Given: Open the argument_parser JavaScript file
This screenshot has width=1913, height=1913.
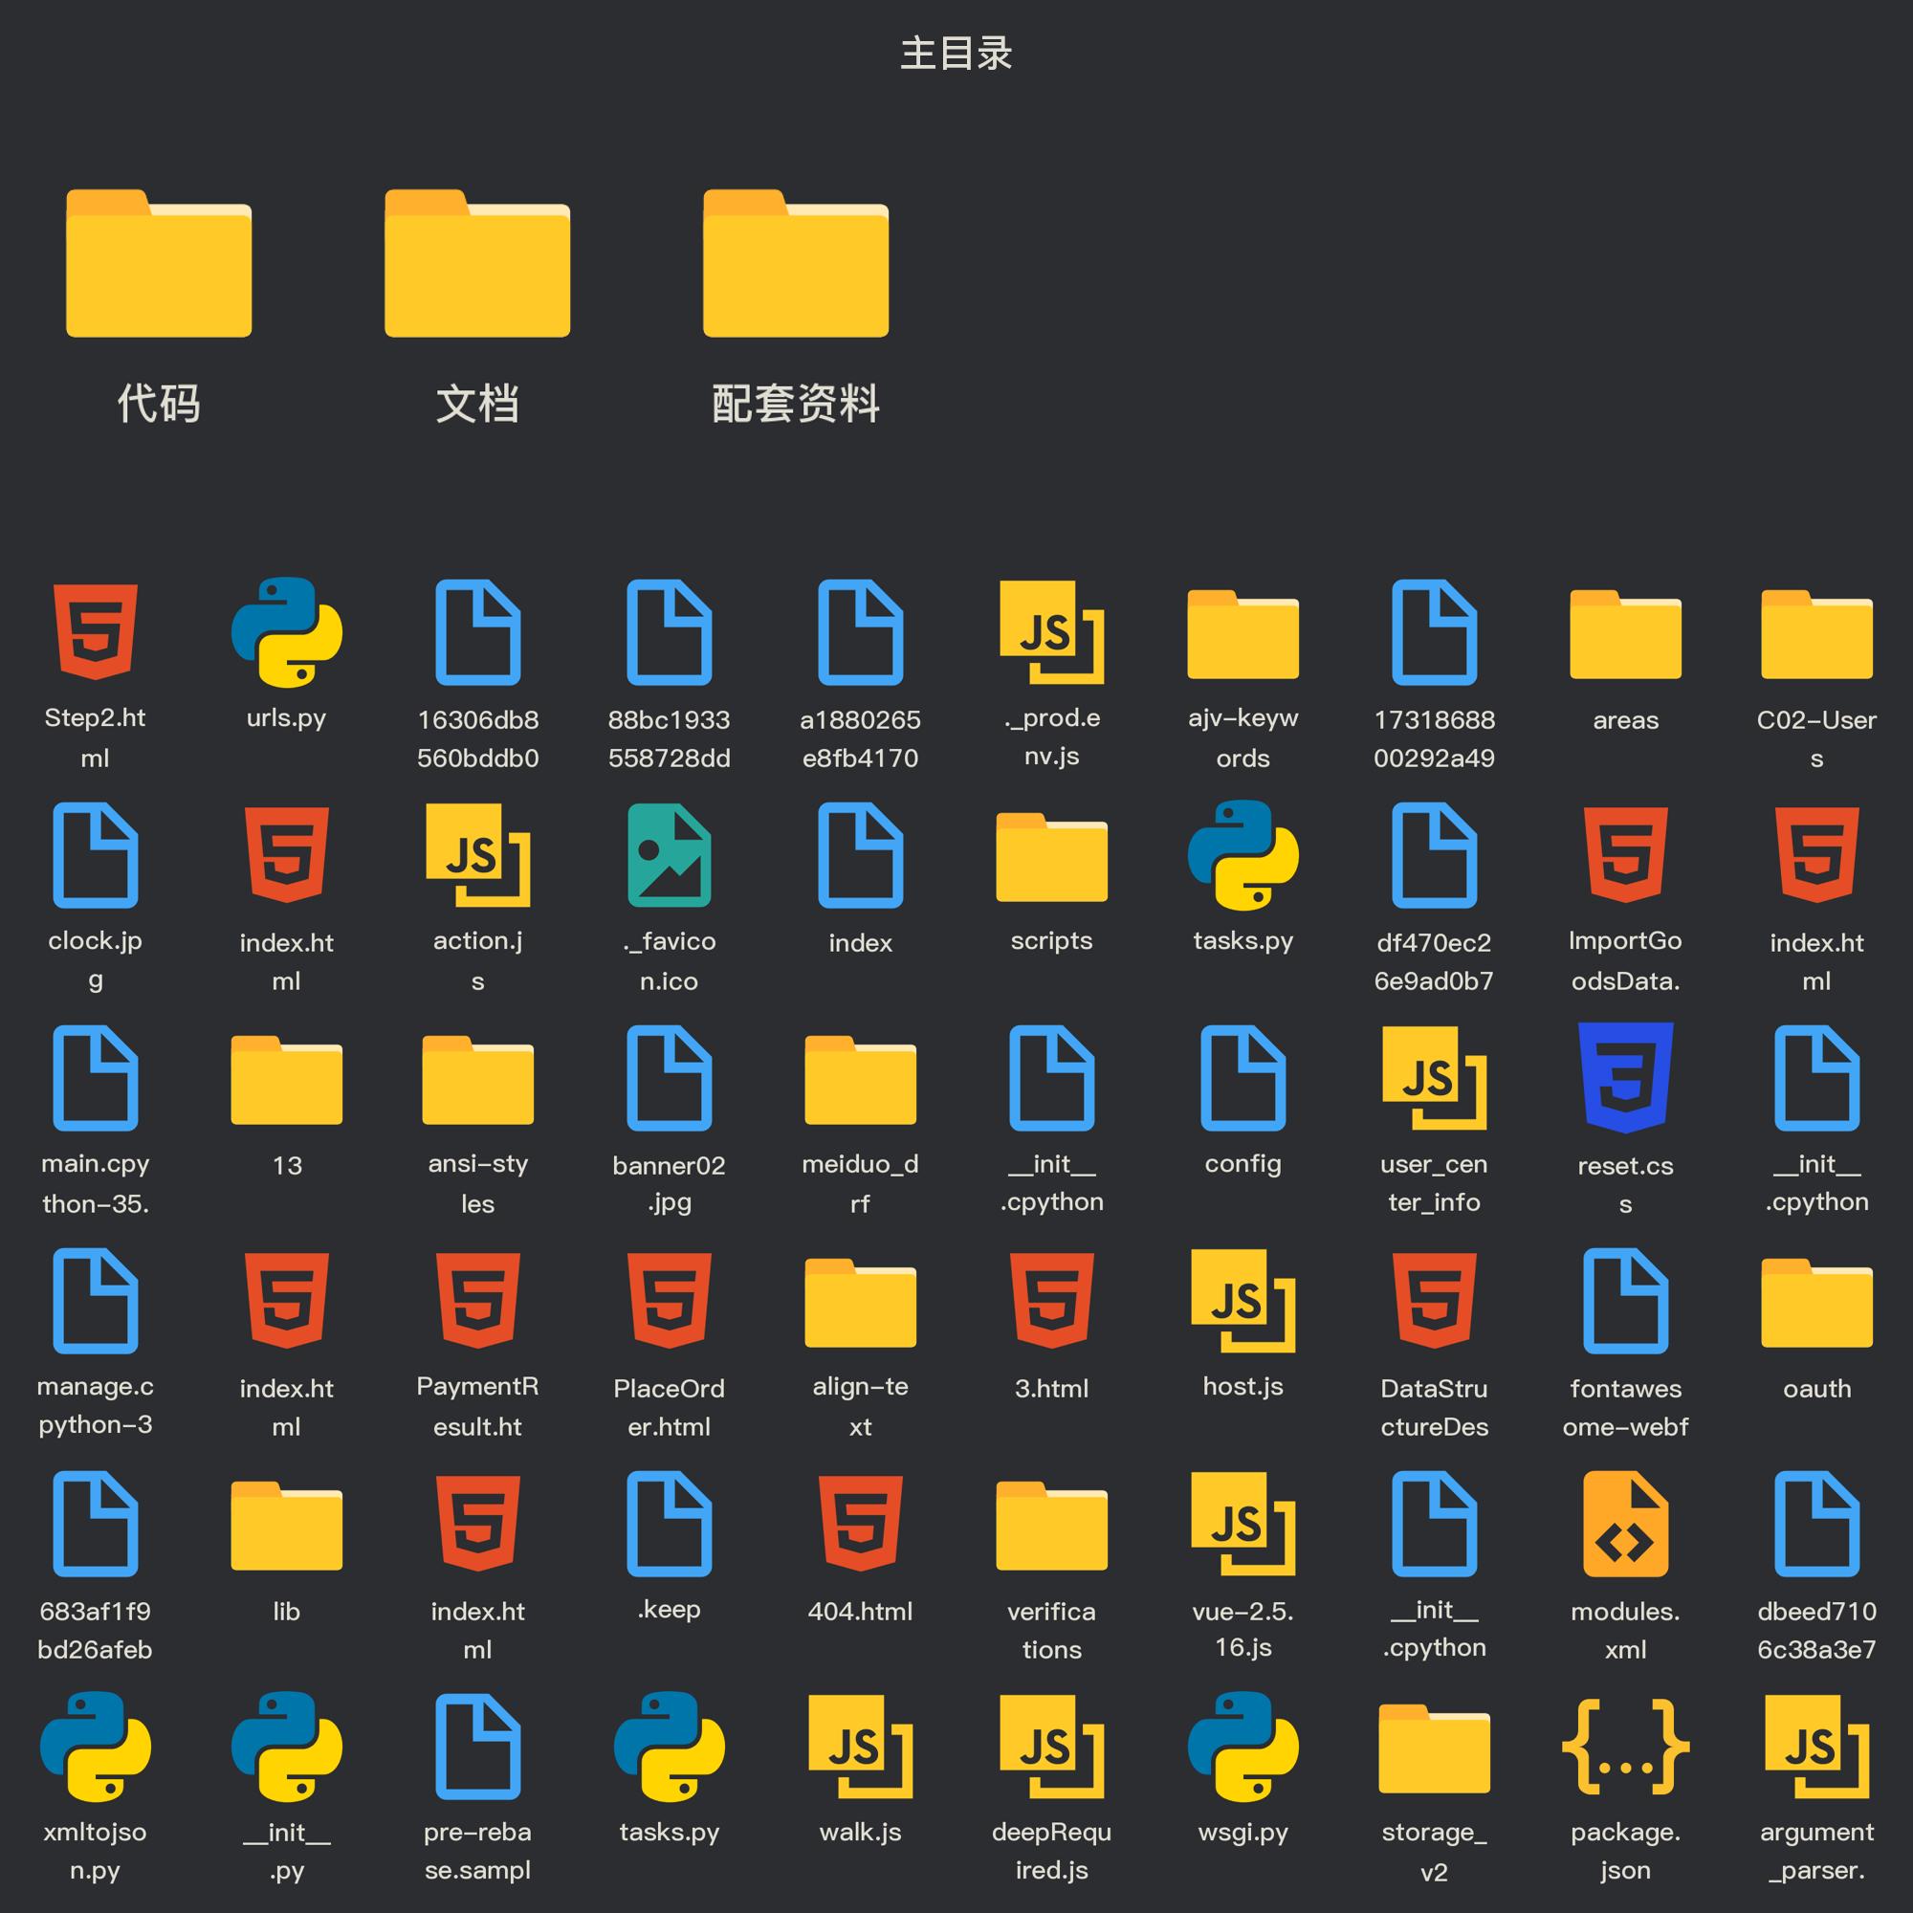Looking at the screenshot, I should [1817, 1746].
